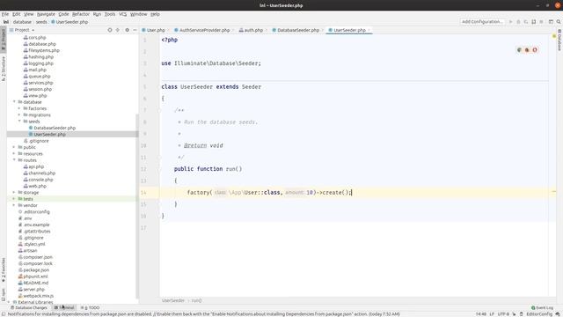
Task: Select DatabaseSeeder.php in project tree
Action: point(55,128)
